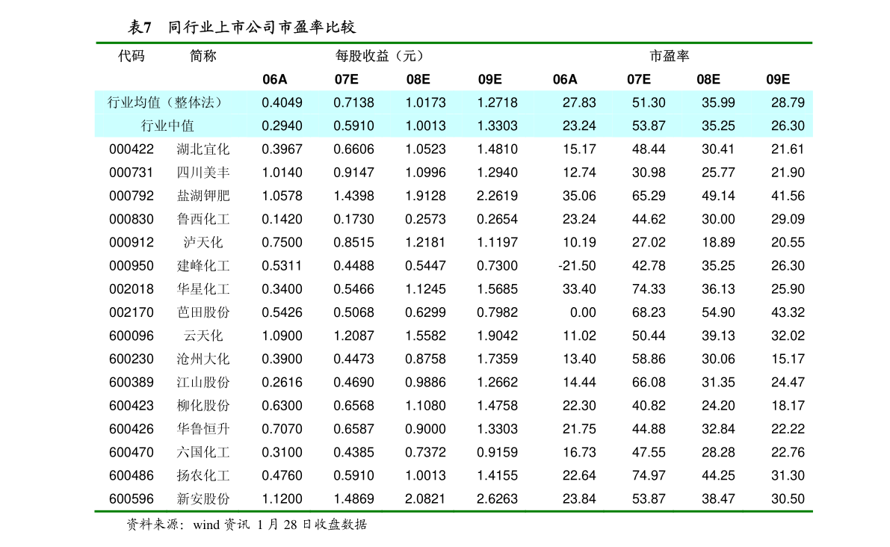Click the green bottom border line
This screenshot has height=547, width=890.
[454, 511]
